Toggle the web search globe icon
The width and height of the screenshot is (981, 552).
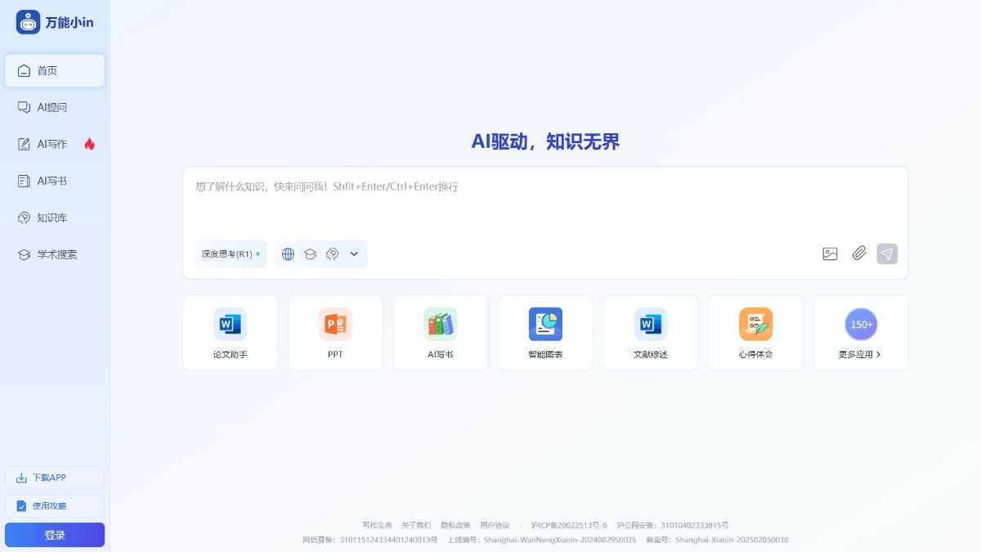tap(288, 254)
